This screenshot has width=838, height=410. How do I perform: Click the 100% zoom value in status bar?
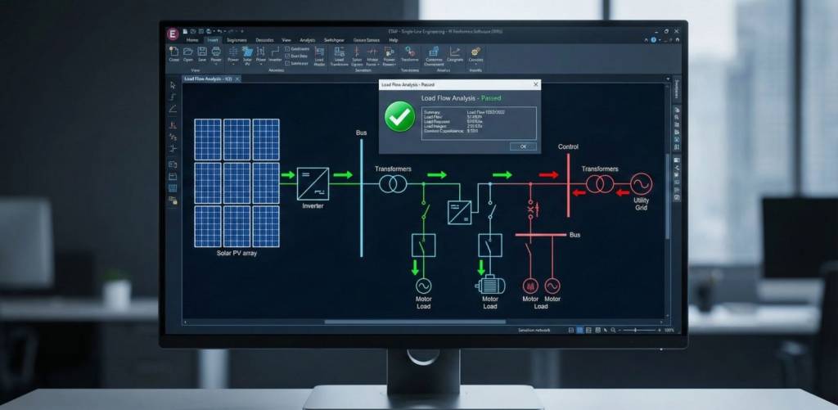click(x=669, y=331)
